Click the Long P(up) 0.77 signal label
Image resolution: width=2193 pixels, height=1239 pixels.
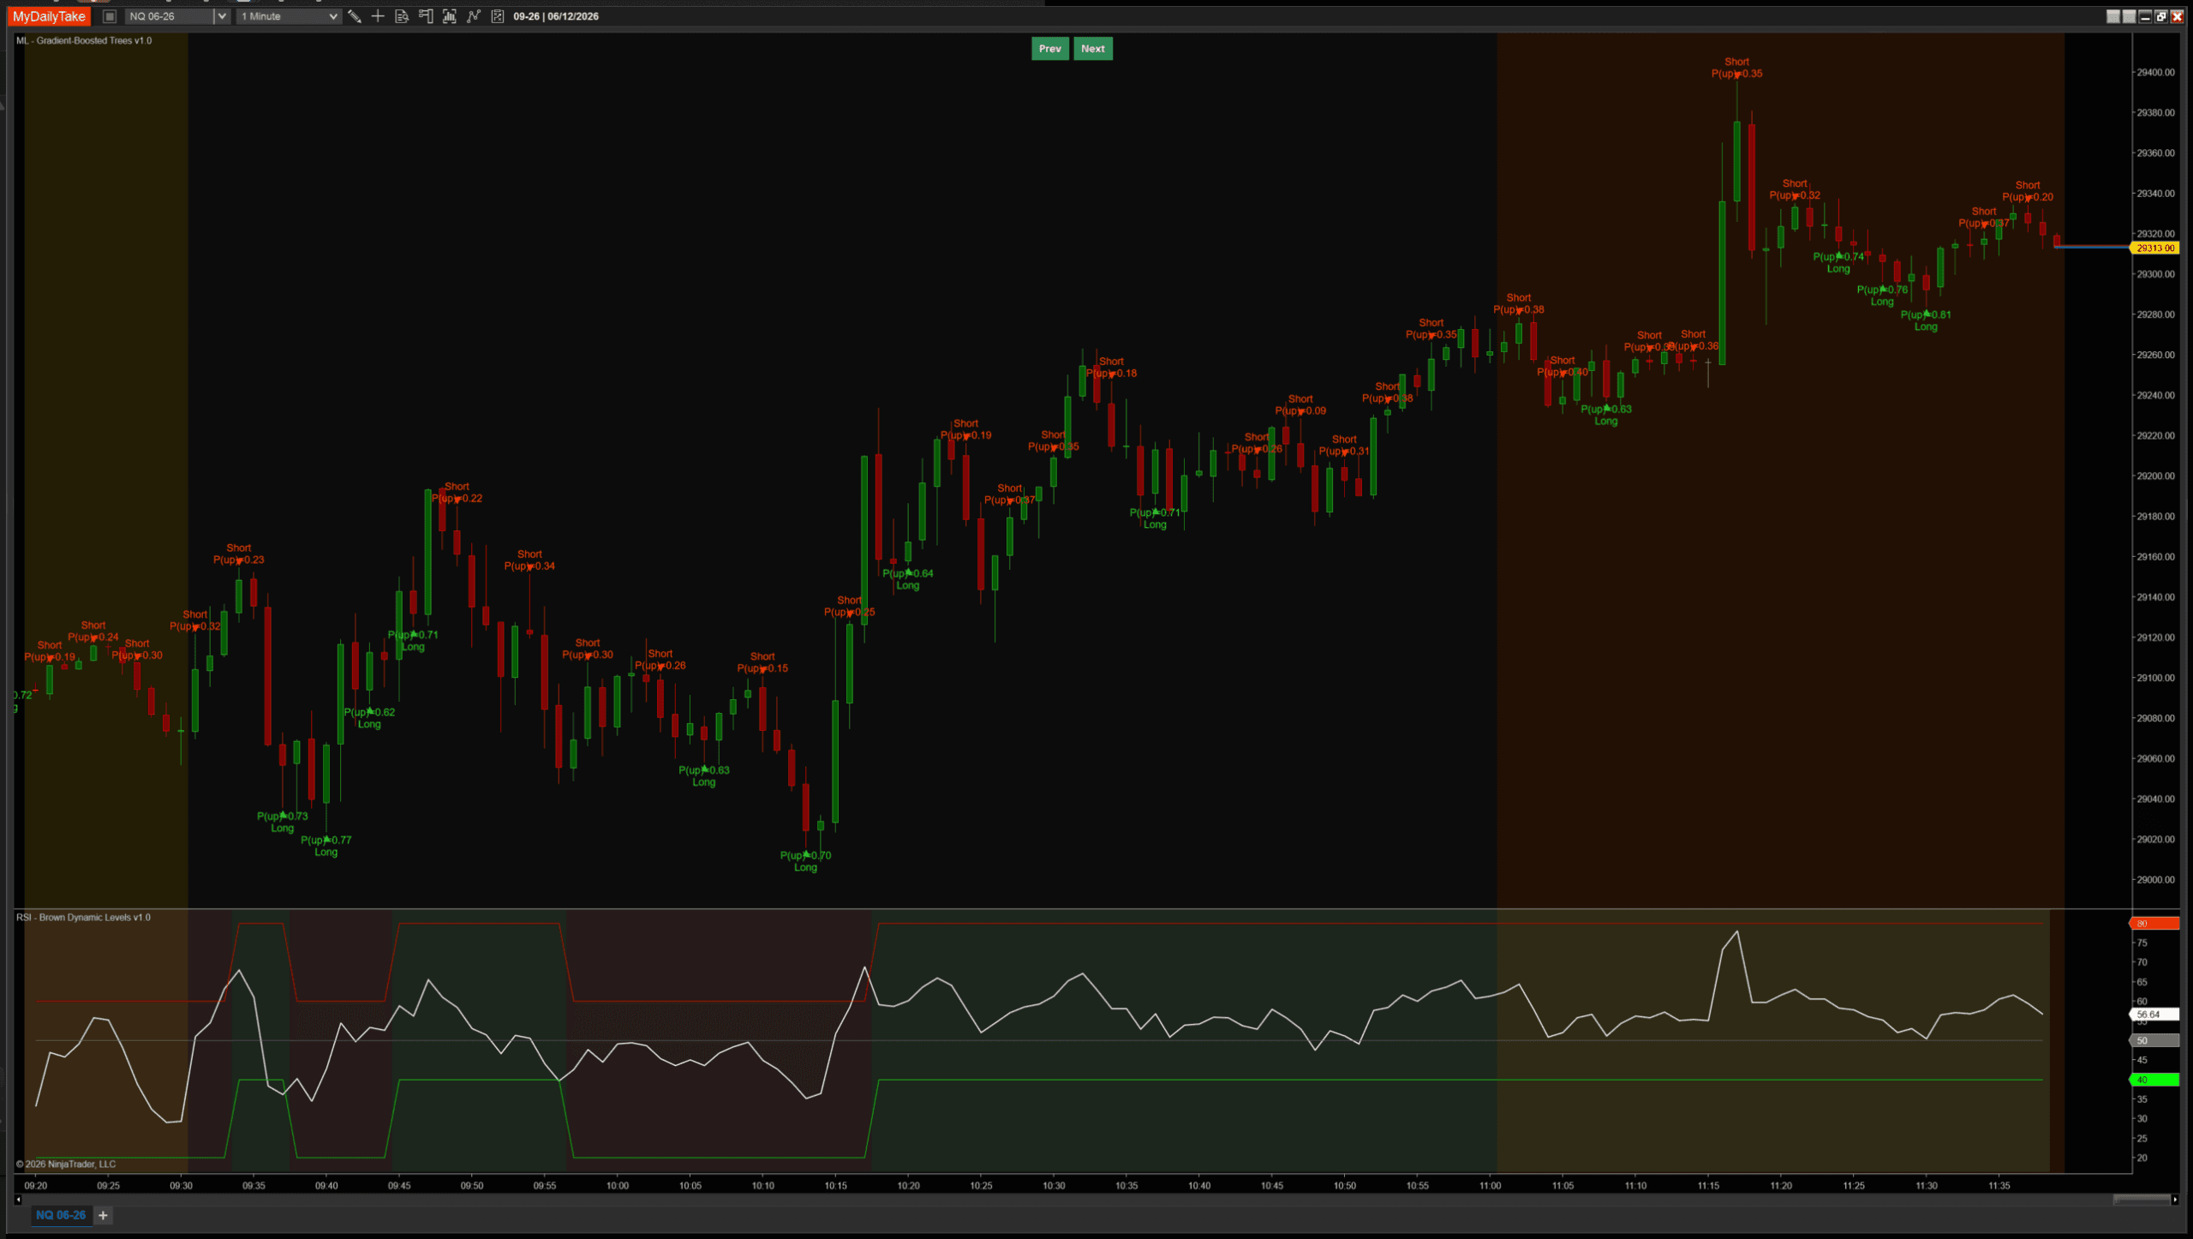(x=326, y=846)
